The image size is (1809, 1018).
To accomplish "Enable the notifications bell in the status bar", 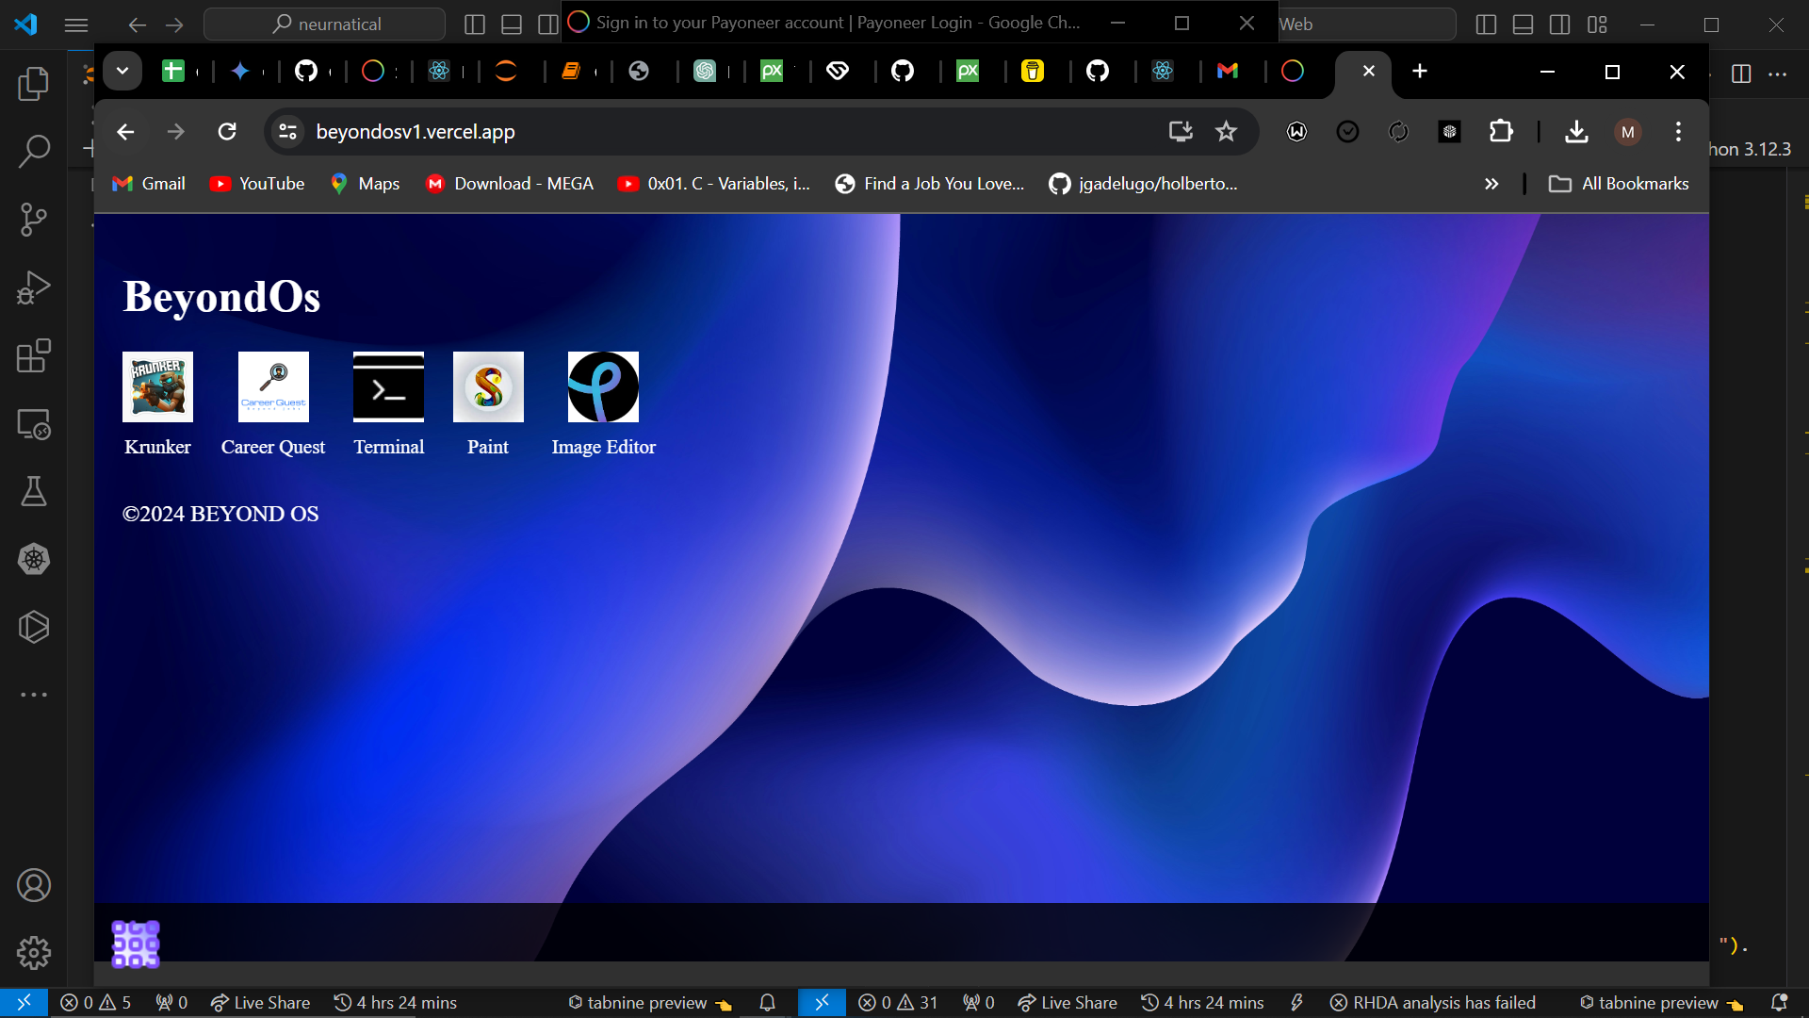I will pos(766,1003).
